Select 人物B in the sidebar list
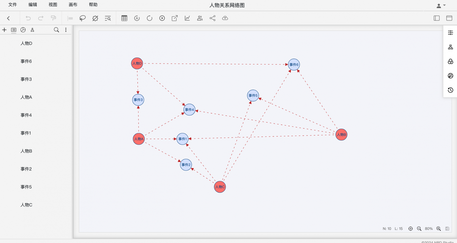Image resolution: width=457 pixels, height=243 pixels. 26,151
